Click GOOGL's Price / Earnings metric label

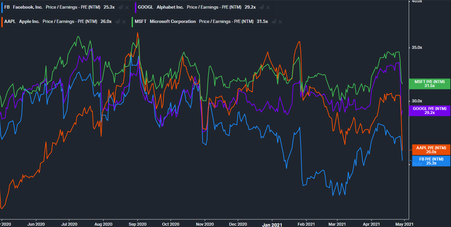click(x=214, y=7)
